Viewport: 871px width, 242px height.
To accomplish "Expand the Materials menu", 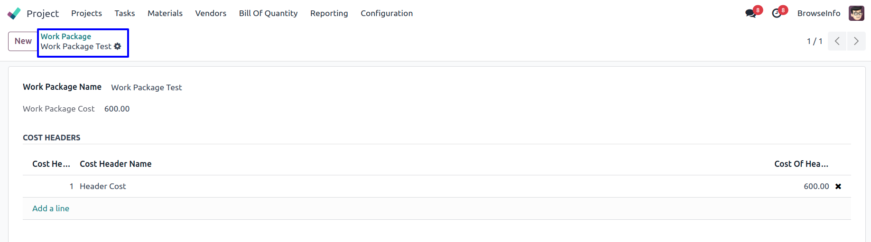I will (x=165, y=13).
